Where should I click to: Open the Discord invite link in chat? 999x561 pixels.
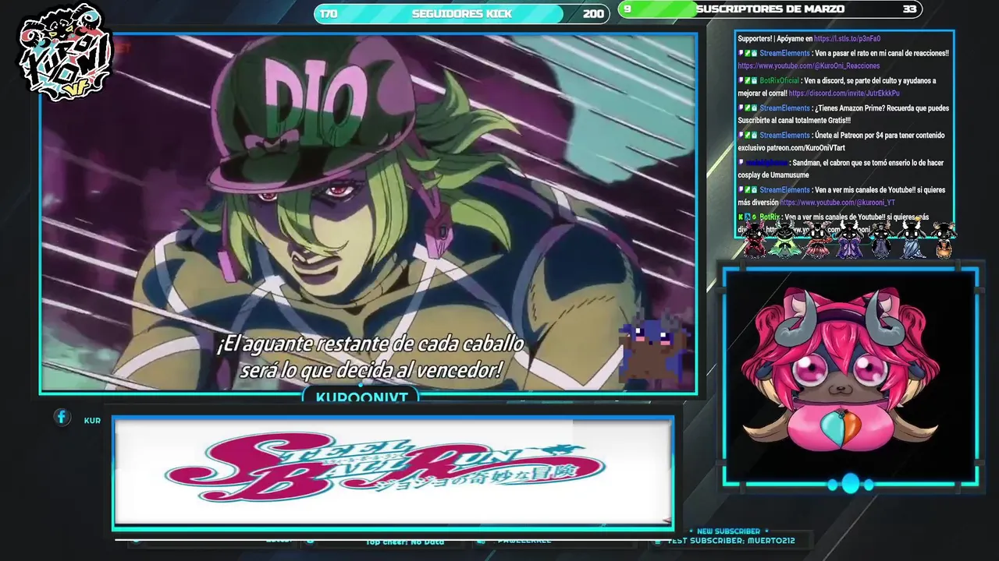coord(844,93)
